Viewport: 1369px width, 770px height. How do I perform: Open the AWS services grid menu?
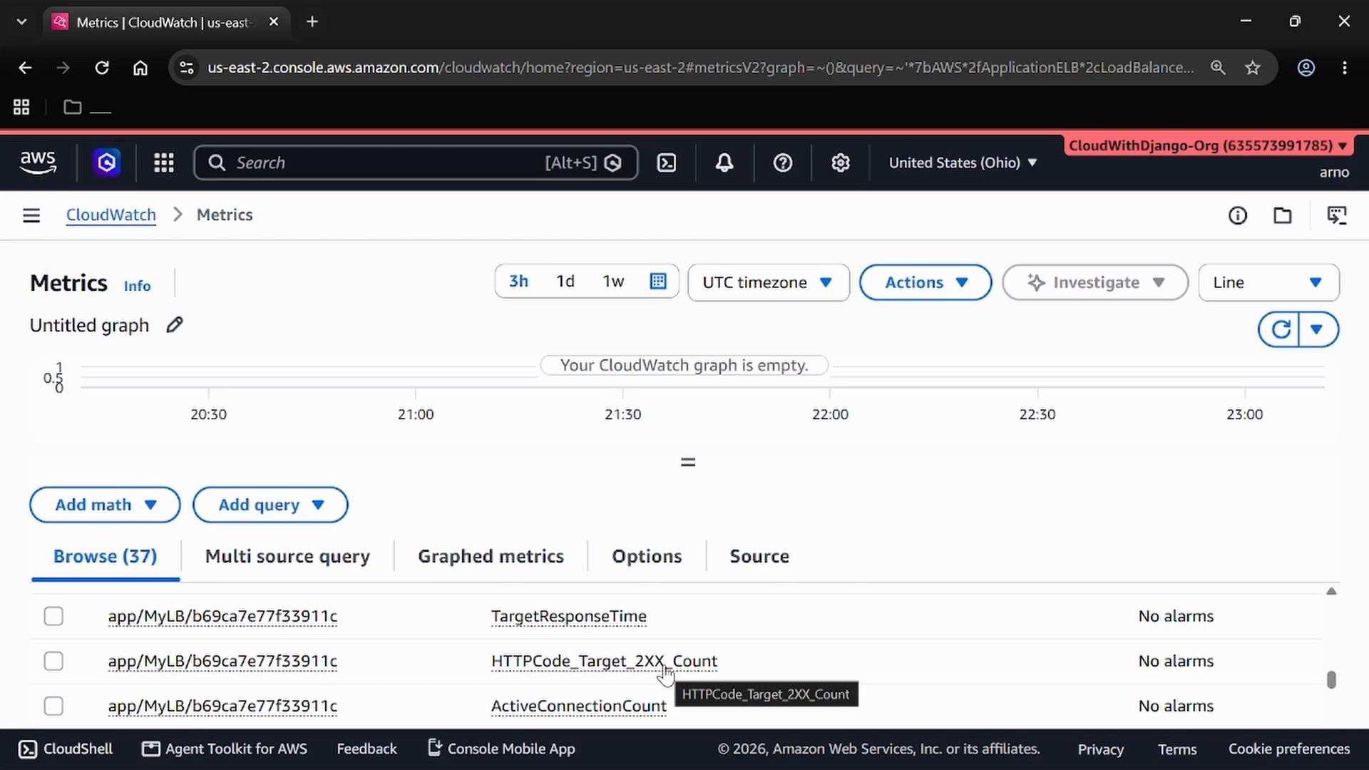(x=164, y=163)
